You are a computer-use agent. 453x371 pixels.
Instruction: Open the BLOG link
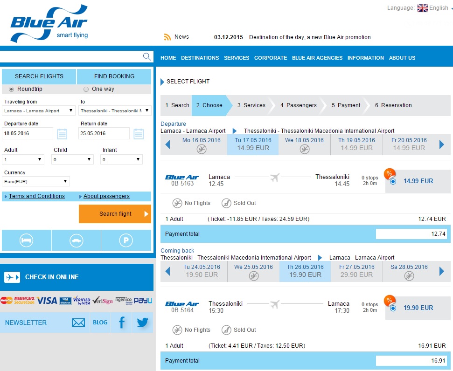point(100,323)
